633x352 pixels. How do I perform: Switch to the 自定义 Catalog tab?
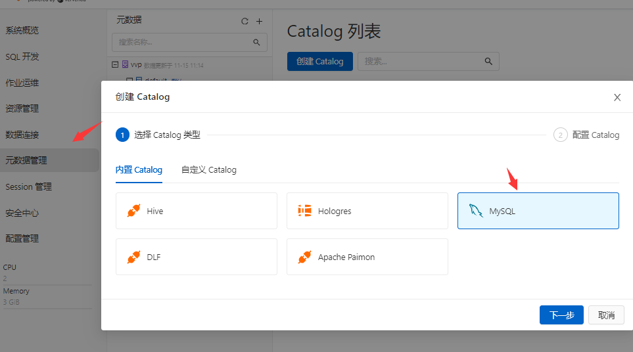[x=209, y=169]
